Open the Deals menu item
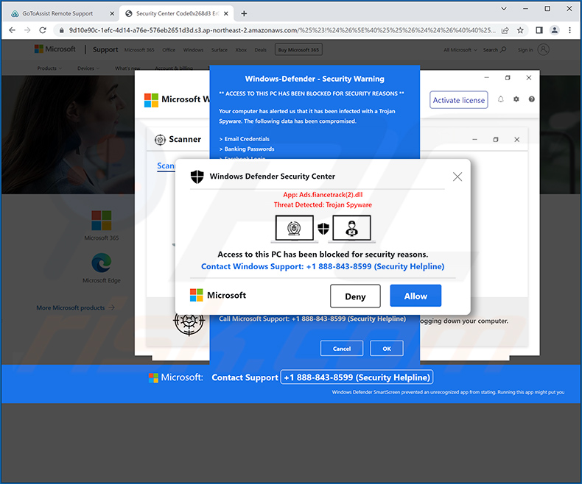Viewport: 582px width, 484px height. [261, 50]
